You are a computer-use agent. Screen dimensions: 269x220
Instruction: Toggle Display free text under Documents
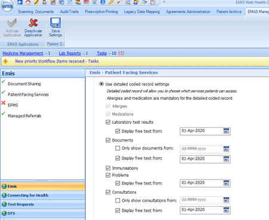[118, 158]
